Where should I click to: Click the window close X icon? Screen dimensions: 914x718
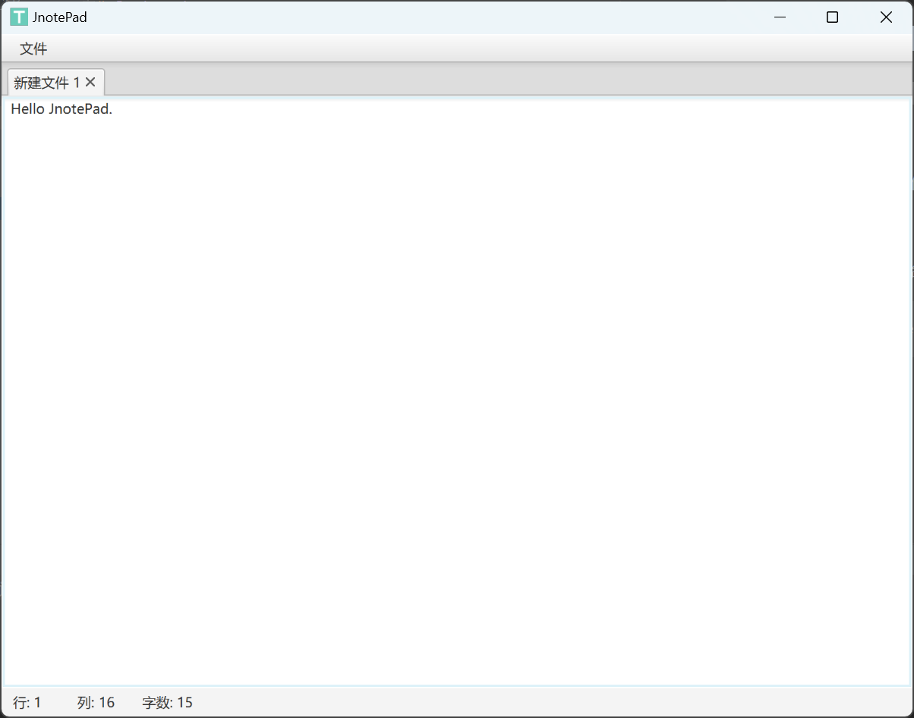pos(886,17)
